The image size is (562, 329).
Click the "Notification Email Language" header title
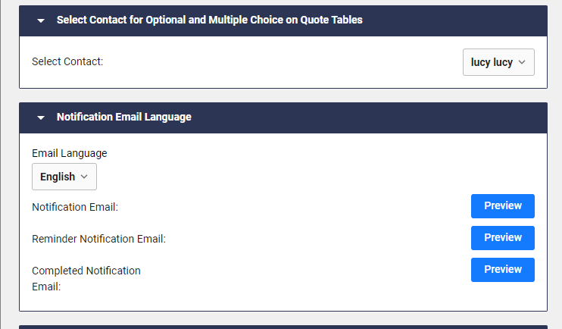click(x=124, y=117)
